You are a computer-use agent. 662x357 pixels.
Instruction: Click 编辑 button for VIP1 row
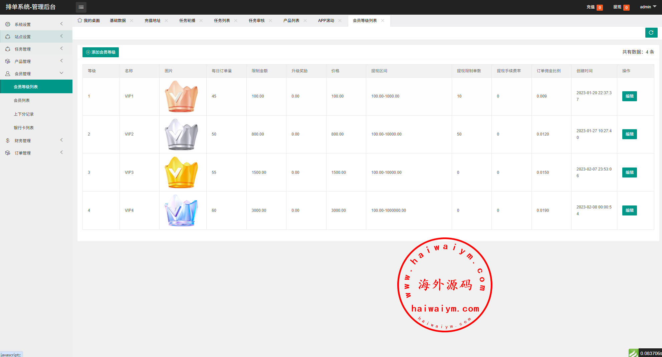pos(629,96)
